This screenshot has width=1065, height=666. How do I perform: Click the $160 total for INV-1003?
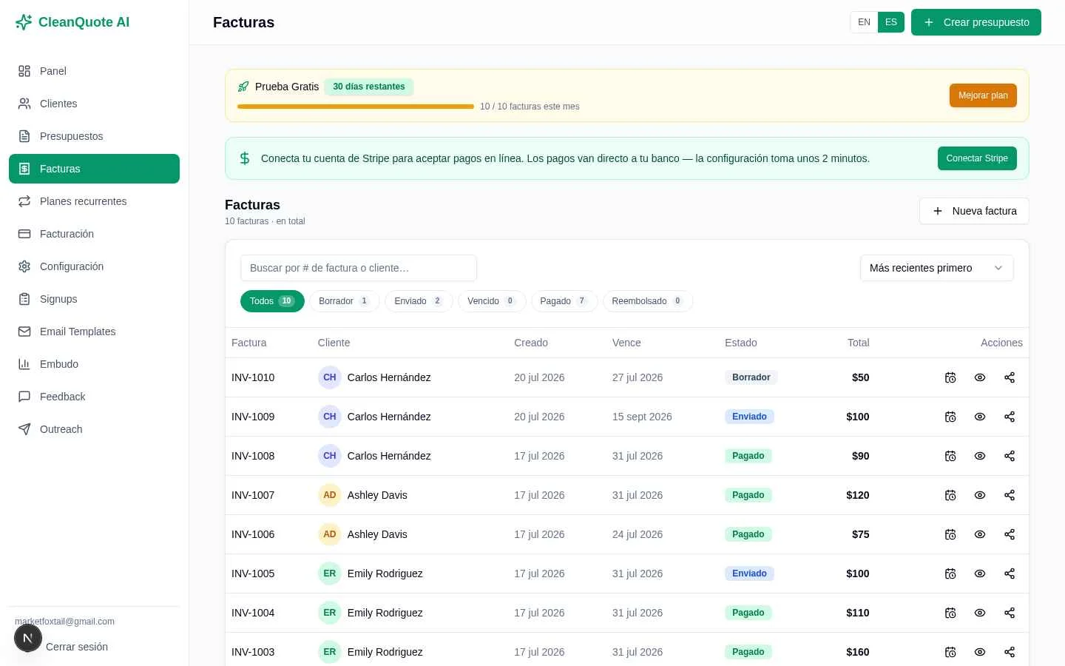pos(858,652)
